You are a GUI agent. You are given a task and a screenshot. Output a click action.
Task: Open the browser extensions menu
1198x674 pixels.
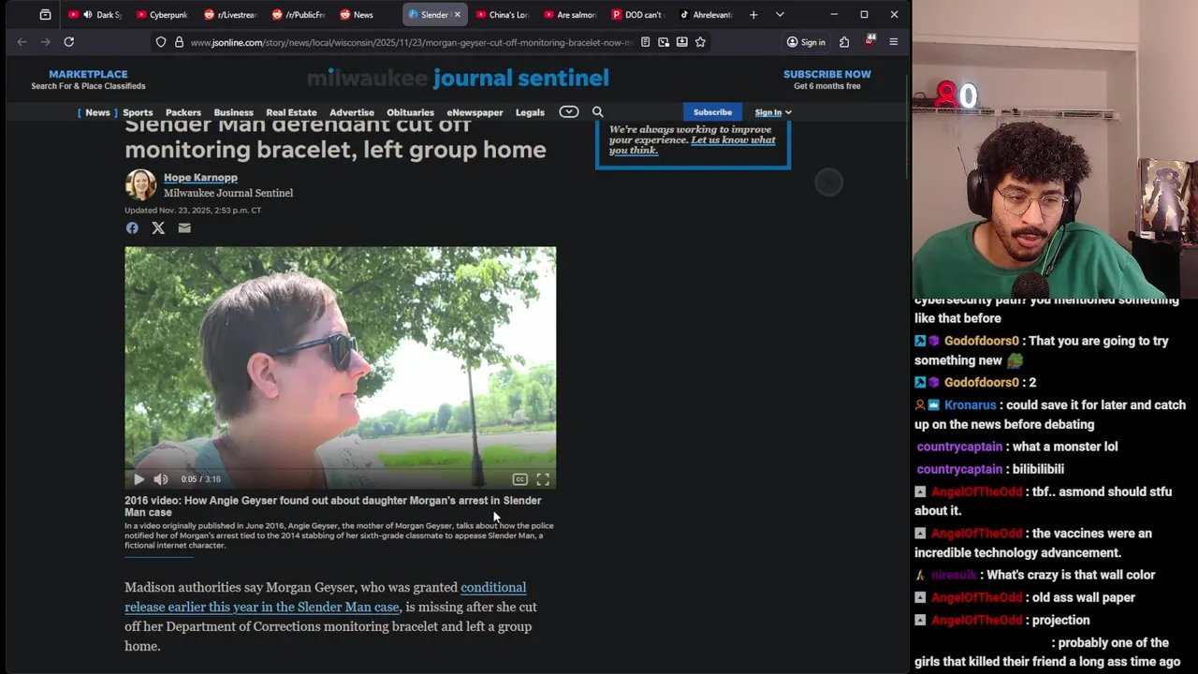coord(844,42)
